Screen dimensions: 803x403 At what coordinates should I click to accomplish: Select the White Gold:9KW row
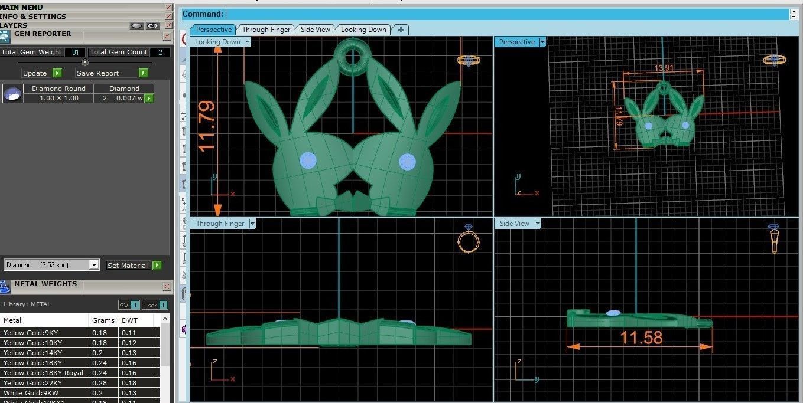click(80, 393)
